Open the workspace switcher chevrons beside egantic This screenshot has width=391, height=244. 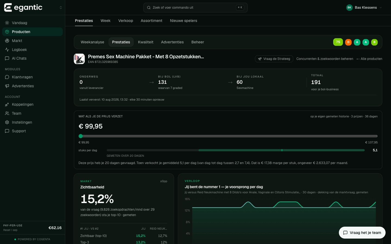[x=61, y=8]
